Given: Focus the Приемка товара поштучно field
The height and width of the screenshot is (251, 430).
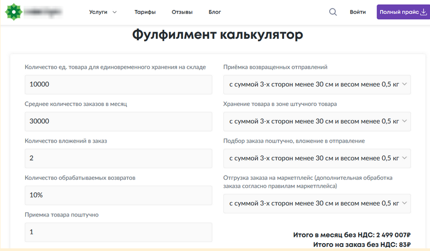Looking at the screenshot, I should 118,232.
